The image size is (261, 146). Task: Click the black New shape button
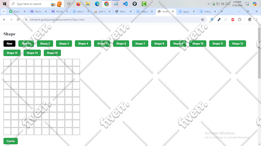click(x=9, y=44)
